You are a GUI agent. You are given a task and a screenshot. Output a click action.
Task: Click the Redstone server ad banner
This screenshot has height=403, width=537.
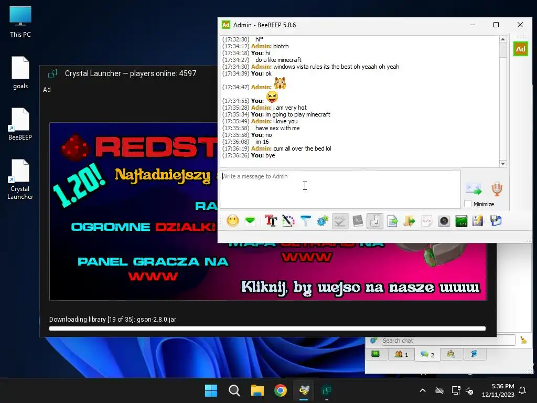click(x=268, y=211)
